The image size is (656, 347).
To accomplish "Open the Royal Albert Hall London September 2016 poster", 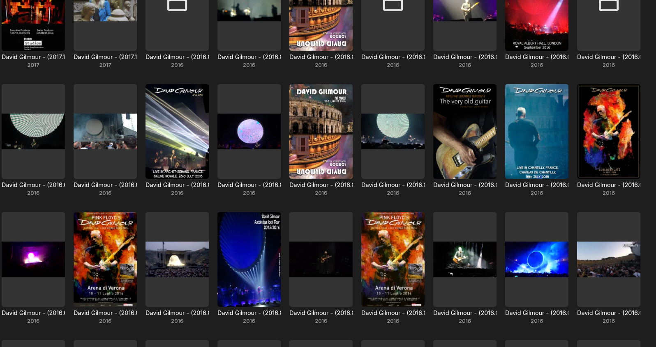I will tap(537, 25).
